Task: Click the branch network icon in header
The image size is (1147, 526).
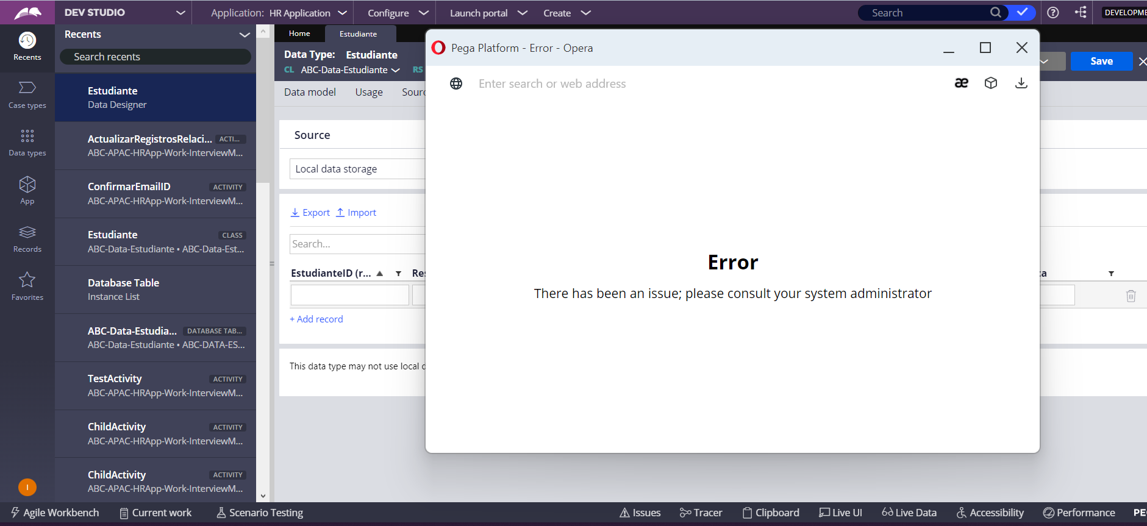Action: tap(1081, 12)
